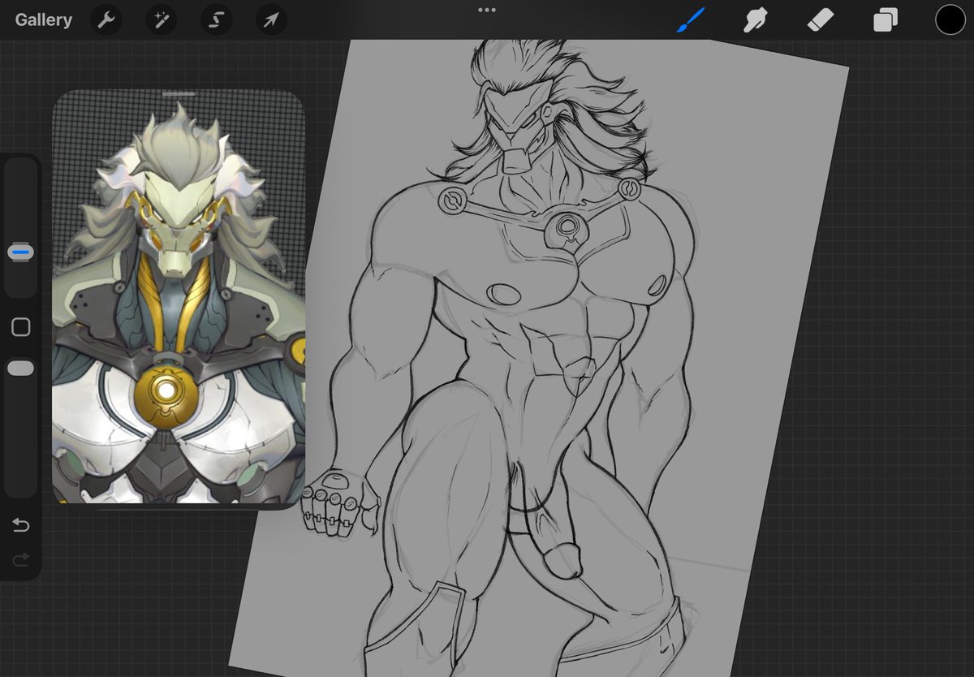Image resolution: width=974 pixels, height=677 pixels.
Task: Redo the last undone action
Action: [x=21, y=559]
